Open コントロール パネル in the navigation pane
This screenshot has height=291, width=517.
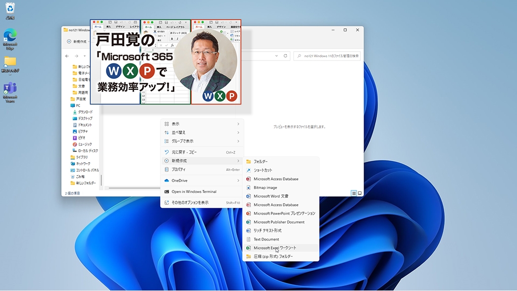[85, 170]
